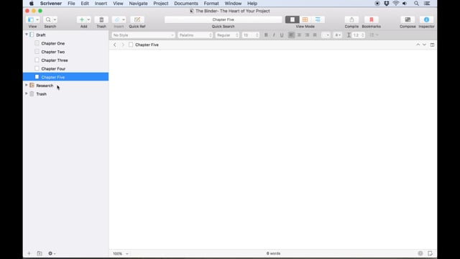Align text left
Screen dimensions: 460x259
[291, 35]
